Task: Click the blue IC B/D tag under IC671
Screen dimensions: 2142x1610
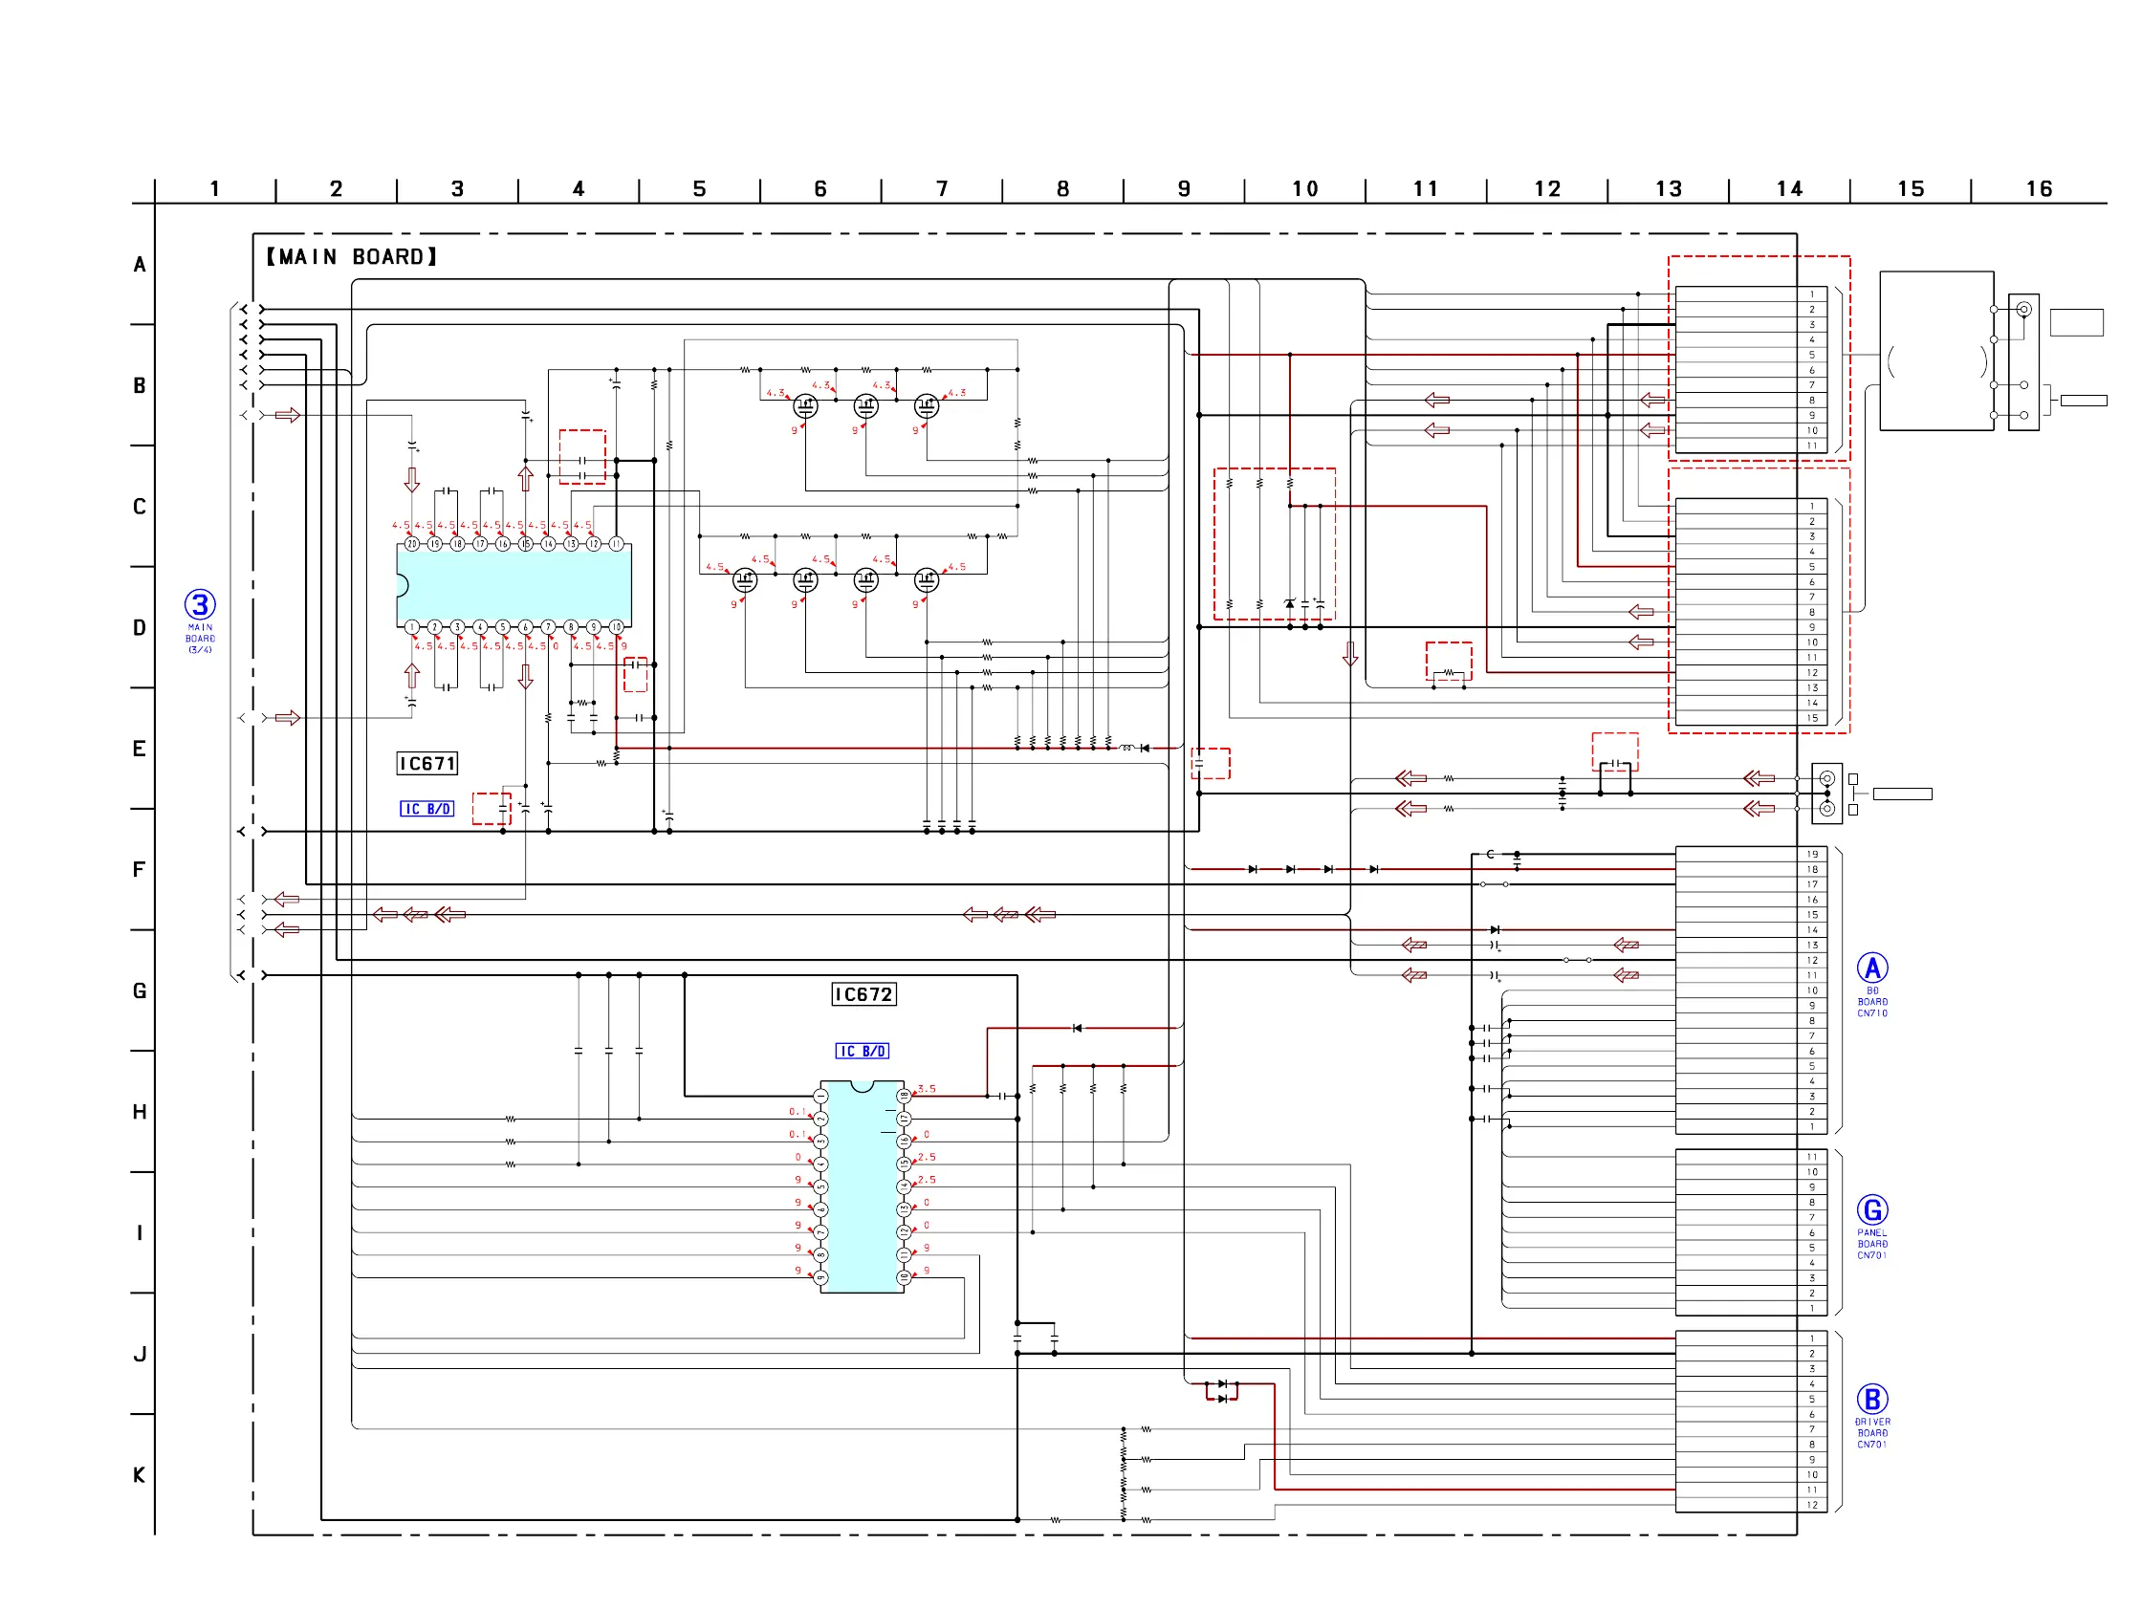Action: click(427, 810)
